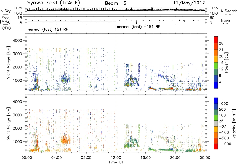Click the 'CPID' row label

click(x=7, y=28)
